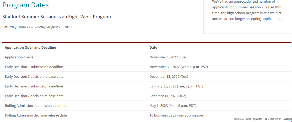Select Rolling Admission submission deadline label
292x122 pixels.
35,106
